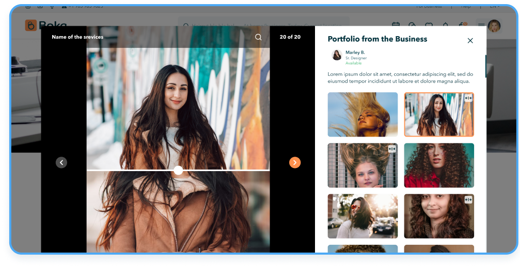The width and height of the screenshot is (520, 267).
Task: Click the Boka logo in background page
Action: coord(46,25)
